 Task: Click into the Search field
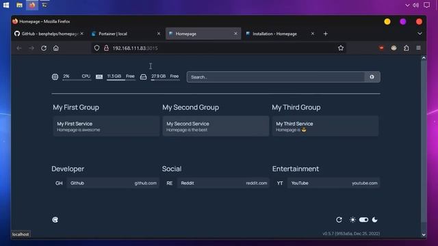[x=275, y=77]
